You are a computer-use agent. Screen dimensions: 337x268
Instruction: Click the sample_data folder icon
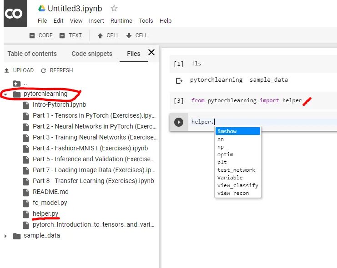[x=17, y=236]
